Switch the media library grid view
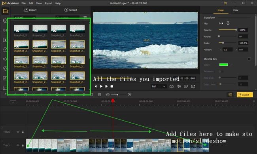Viewport: 257px width, 154px height. click(x=85, y=17)
